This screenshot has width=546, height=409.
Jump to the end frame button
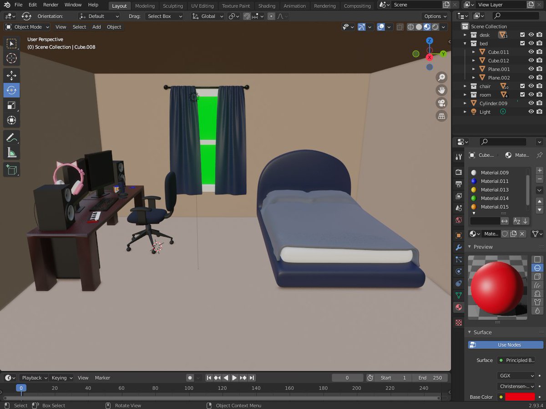point(252,378)
